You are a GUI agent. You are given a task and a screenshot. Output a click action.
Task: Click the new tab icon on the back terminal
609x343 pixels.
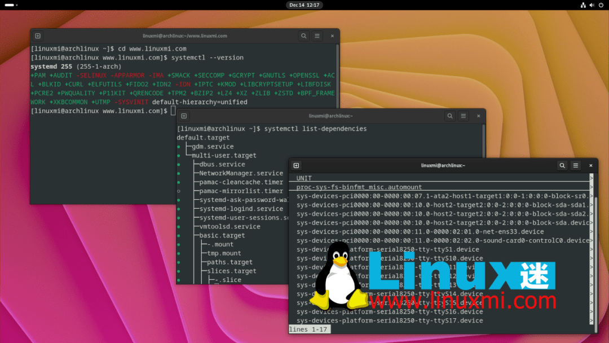[37, 36]
